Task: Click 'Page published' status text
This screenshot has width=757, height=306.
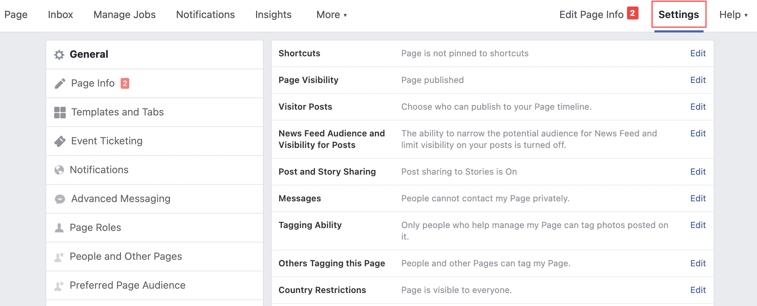Action: click(x=432, y=80)
